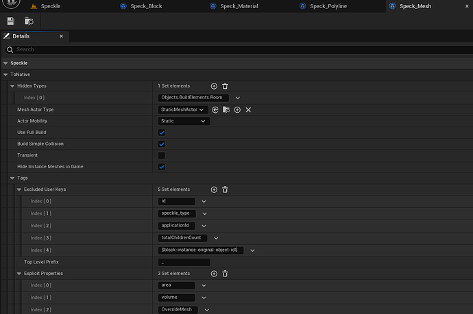Create new class plus icon for Mesh Actor Type
This screenshot has height=314, width=473.
(237, 110)
